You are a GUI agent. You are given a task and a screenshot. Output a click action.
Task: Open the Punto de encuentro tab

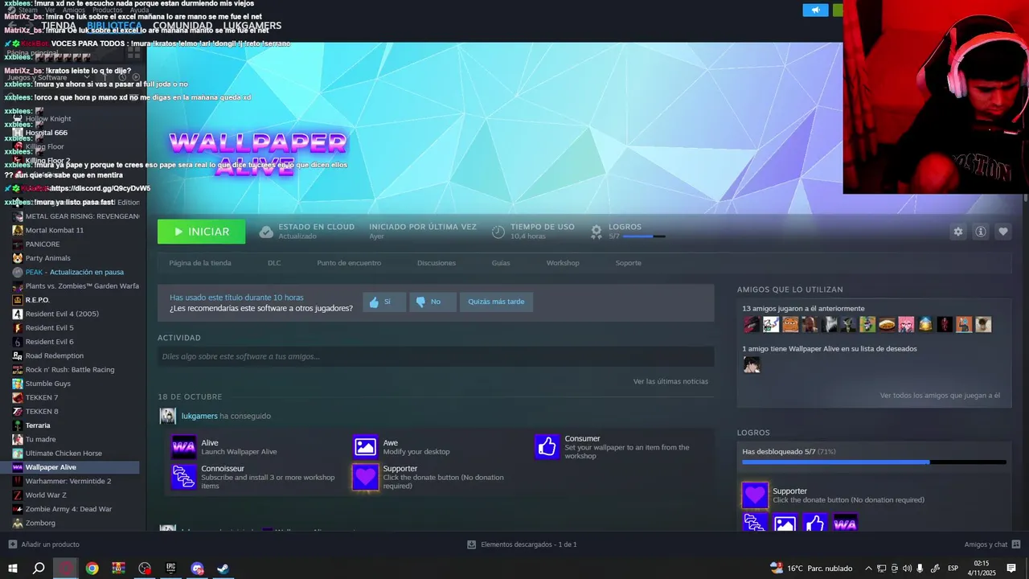(349, 263)
